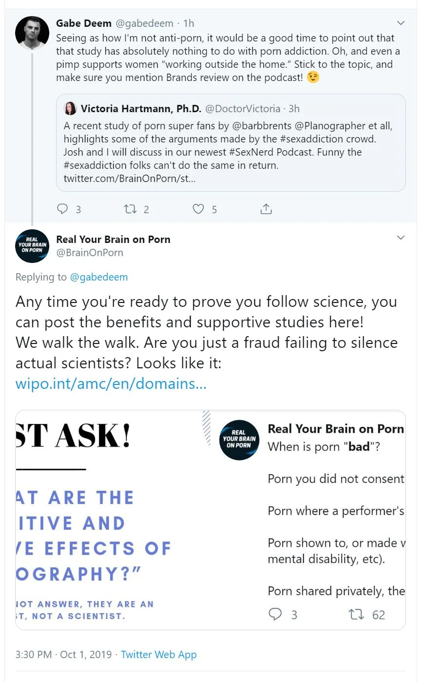Click the Twitter Web App source link

[159, 655]
